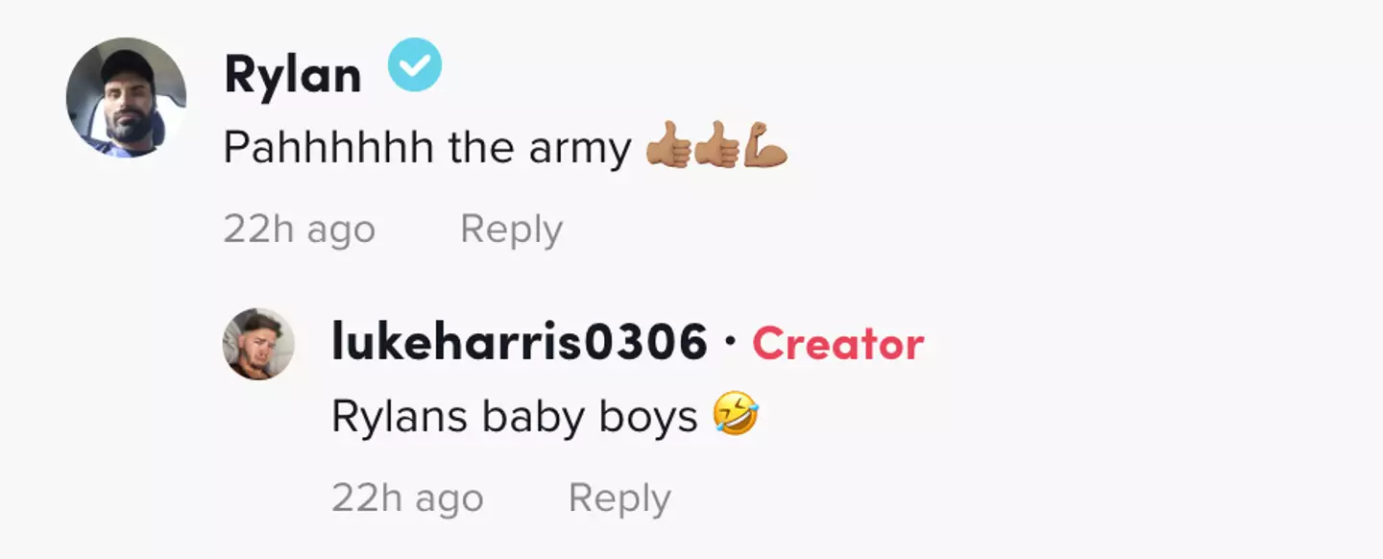Visit the lukeharris0306 username link

[519, 343]
